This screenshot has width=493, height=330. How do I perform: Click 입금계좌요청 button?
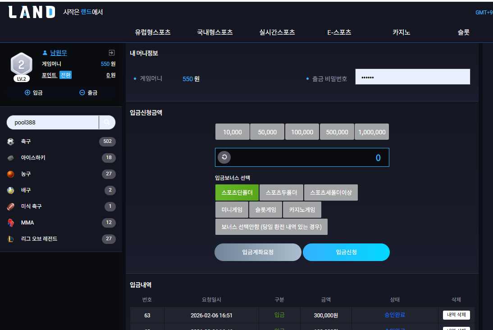click(258, 252)
